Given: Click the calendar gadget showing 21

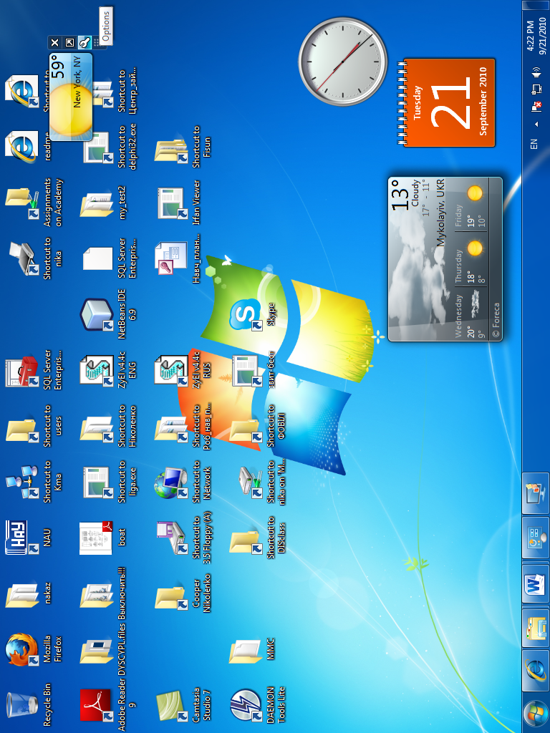Looking at the screenshot, I should (x=447, y=102).
